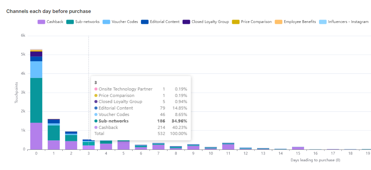Viewport: 371px width, 170px height.
Task: Click the purple Cashback segment of the day 1 bar
Action: [x=54, y=145]
